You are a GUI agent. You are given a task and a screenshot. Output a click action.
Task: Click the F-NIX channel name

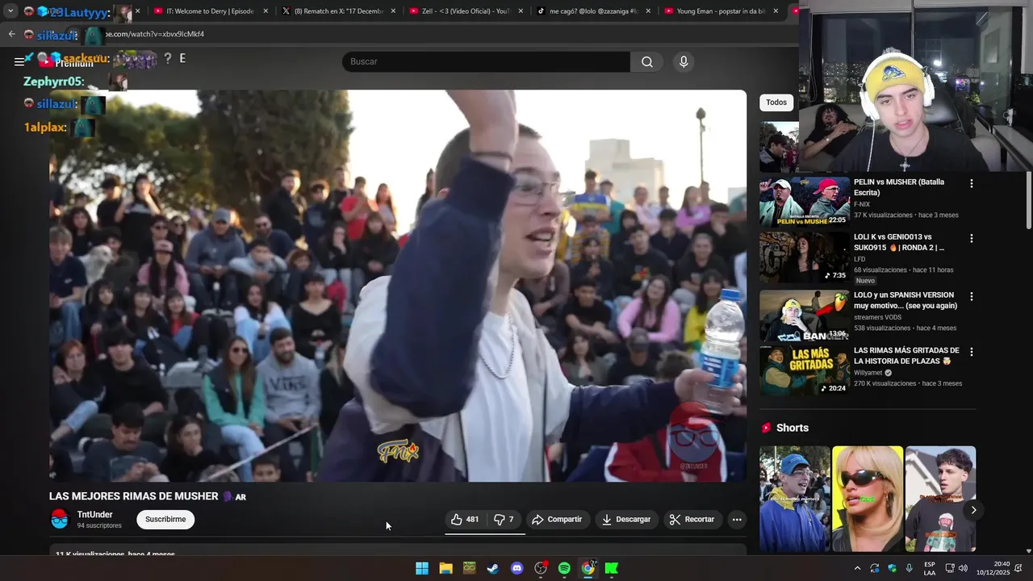862,205
